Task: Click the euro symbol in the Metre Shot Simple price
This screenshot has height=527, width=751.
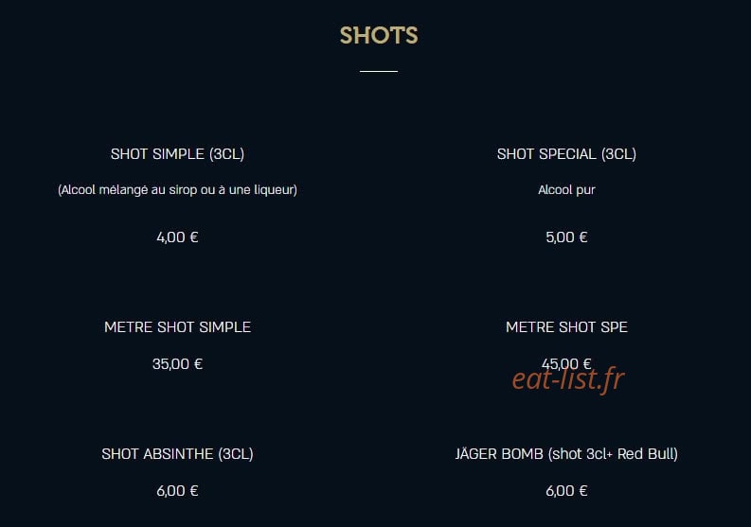Action: (198, 364)
